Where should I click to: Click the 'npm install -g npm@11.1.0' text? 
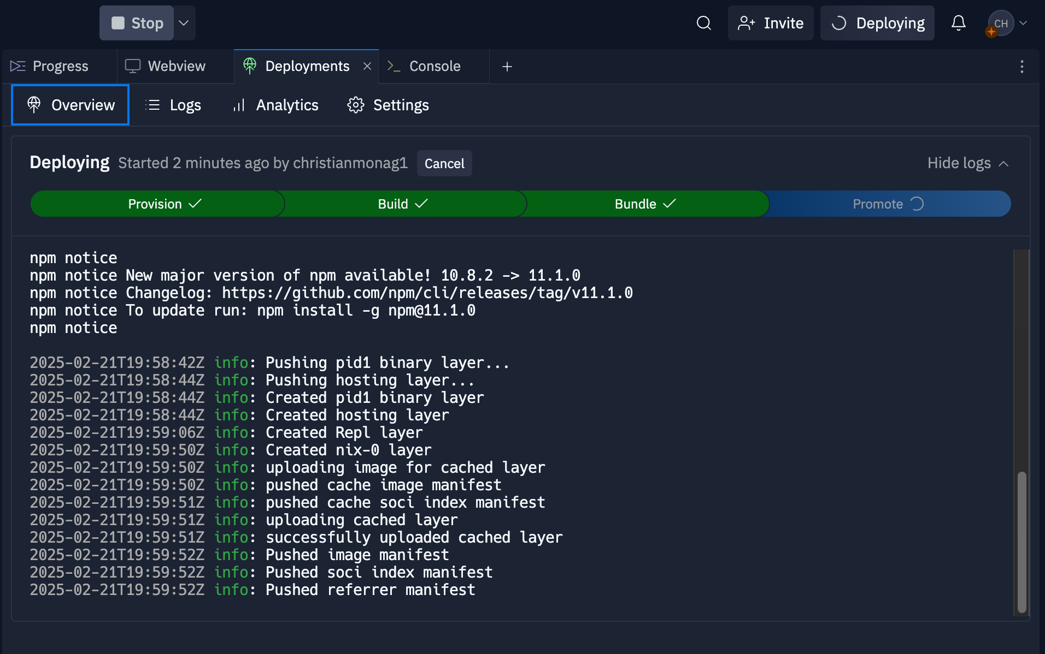point(366,310)
